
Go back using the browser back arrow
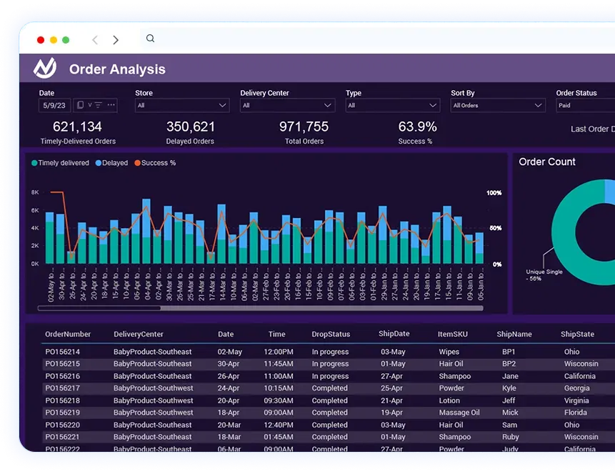(95, 40)
